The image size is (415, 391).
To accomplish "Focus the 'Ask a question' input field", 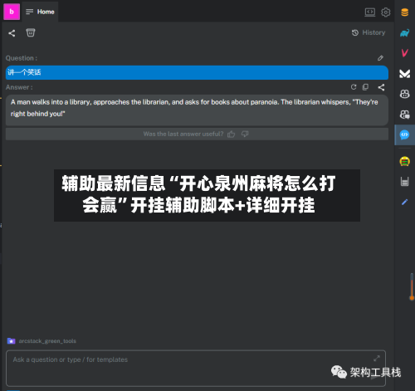I will [x=196, y=368].
